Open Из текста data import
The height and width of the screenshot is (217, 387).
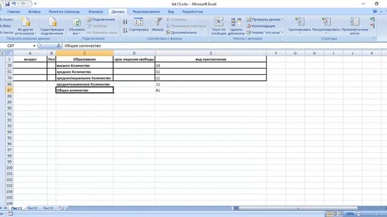pyautogui.click(x=7, y=33)
